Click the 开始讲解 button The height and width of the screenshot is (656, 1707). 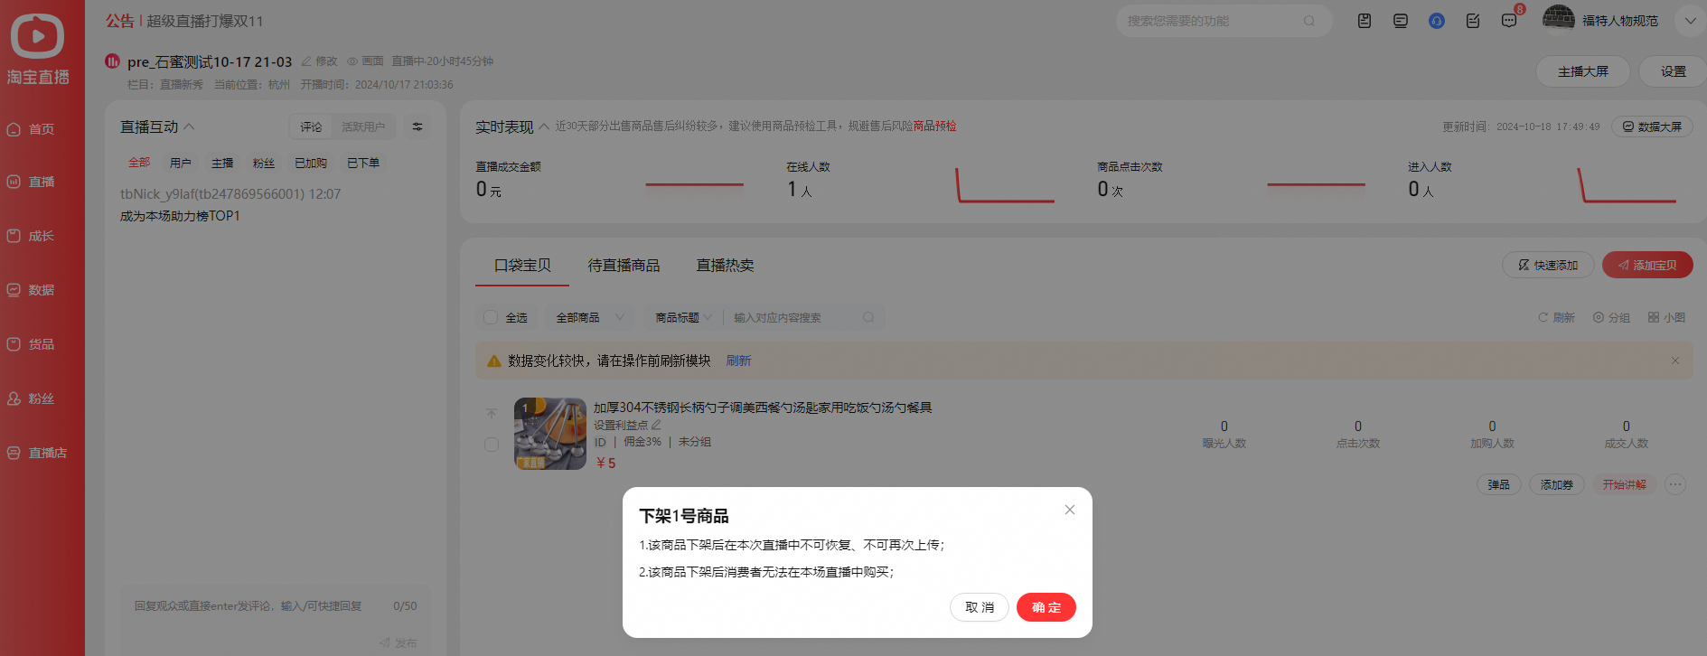1625,484
